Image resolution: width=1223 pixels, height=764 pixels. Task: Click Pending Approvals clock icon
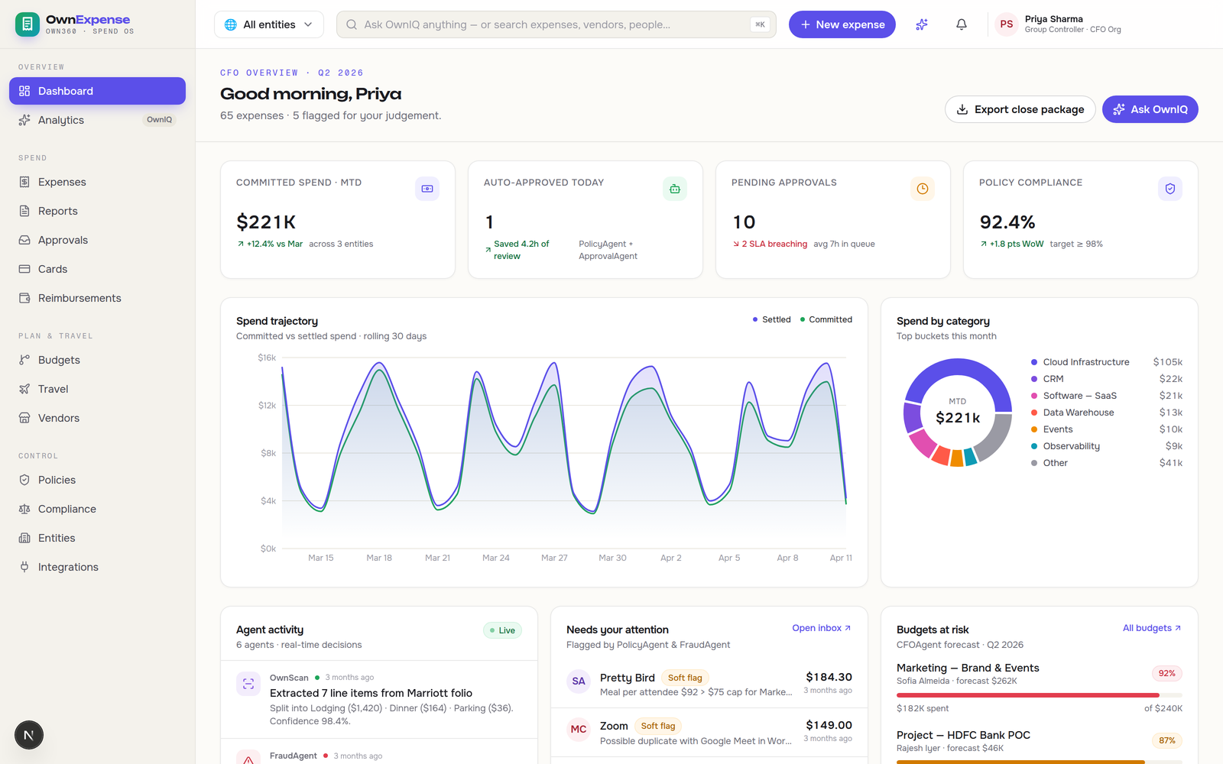click(923, 189)
